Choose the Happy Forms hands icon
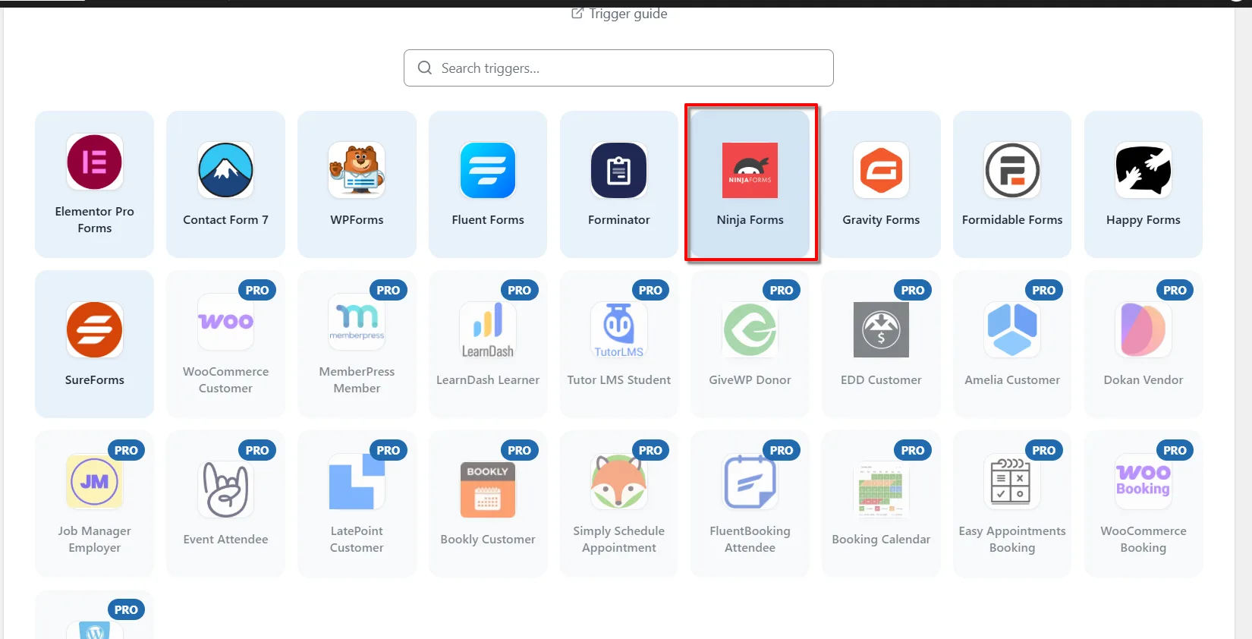This screenshot has width=1252, height=639. pyautogui.click(x=1143, y=170)
